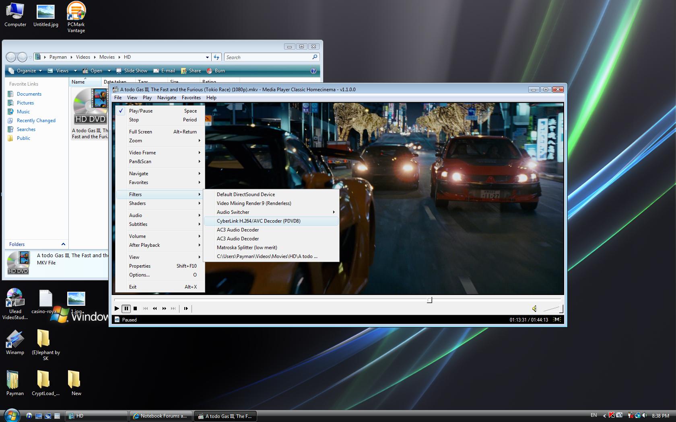
Task: Expand the Video Frame submenu
Action: (x=160, y=153)
